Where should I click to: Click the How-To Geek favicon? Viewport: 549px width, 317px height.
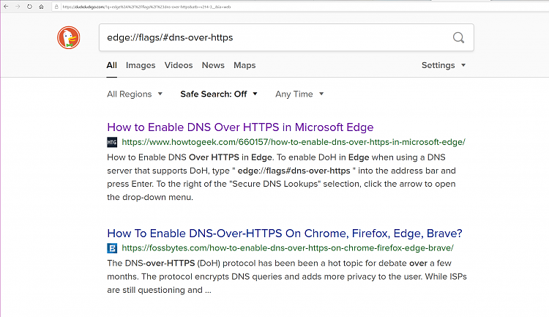(112, 142)
